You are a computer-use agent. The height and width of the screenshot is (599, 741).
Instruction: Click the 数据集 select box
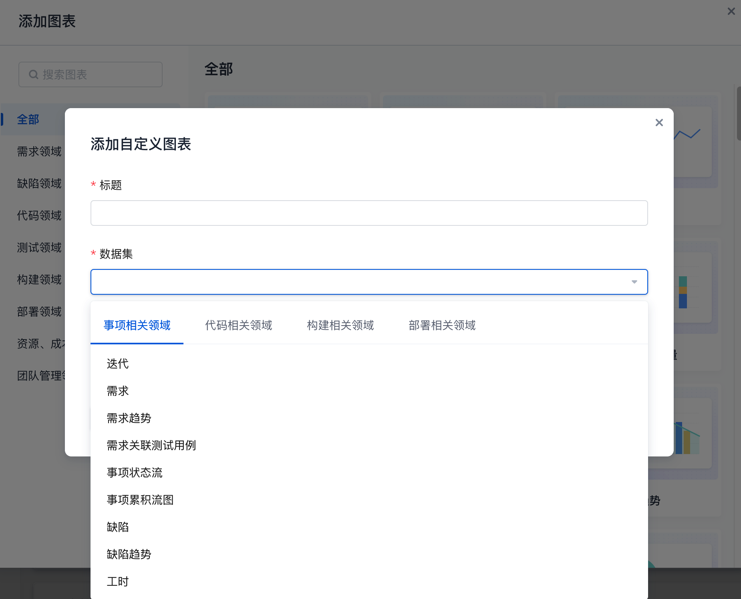click(x=360, y=282)
